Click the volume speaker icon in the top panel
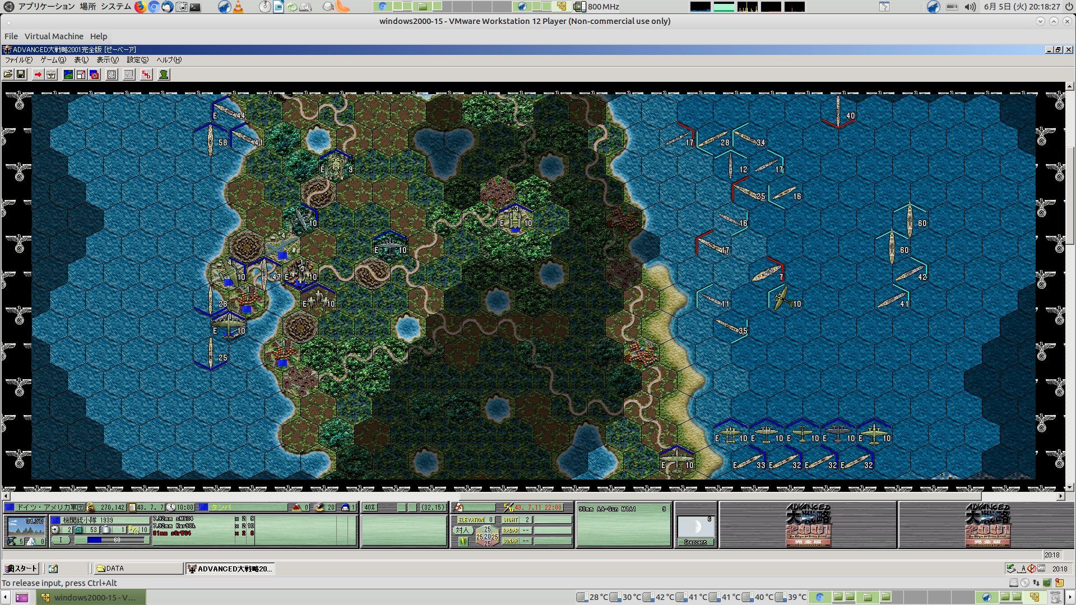The image size is (1076, 605). pos(970,7)
